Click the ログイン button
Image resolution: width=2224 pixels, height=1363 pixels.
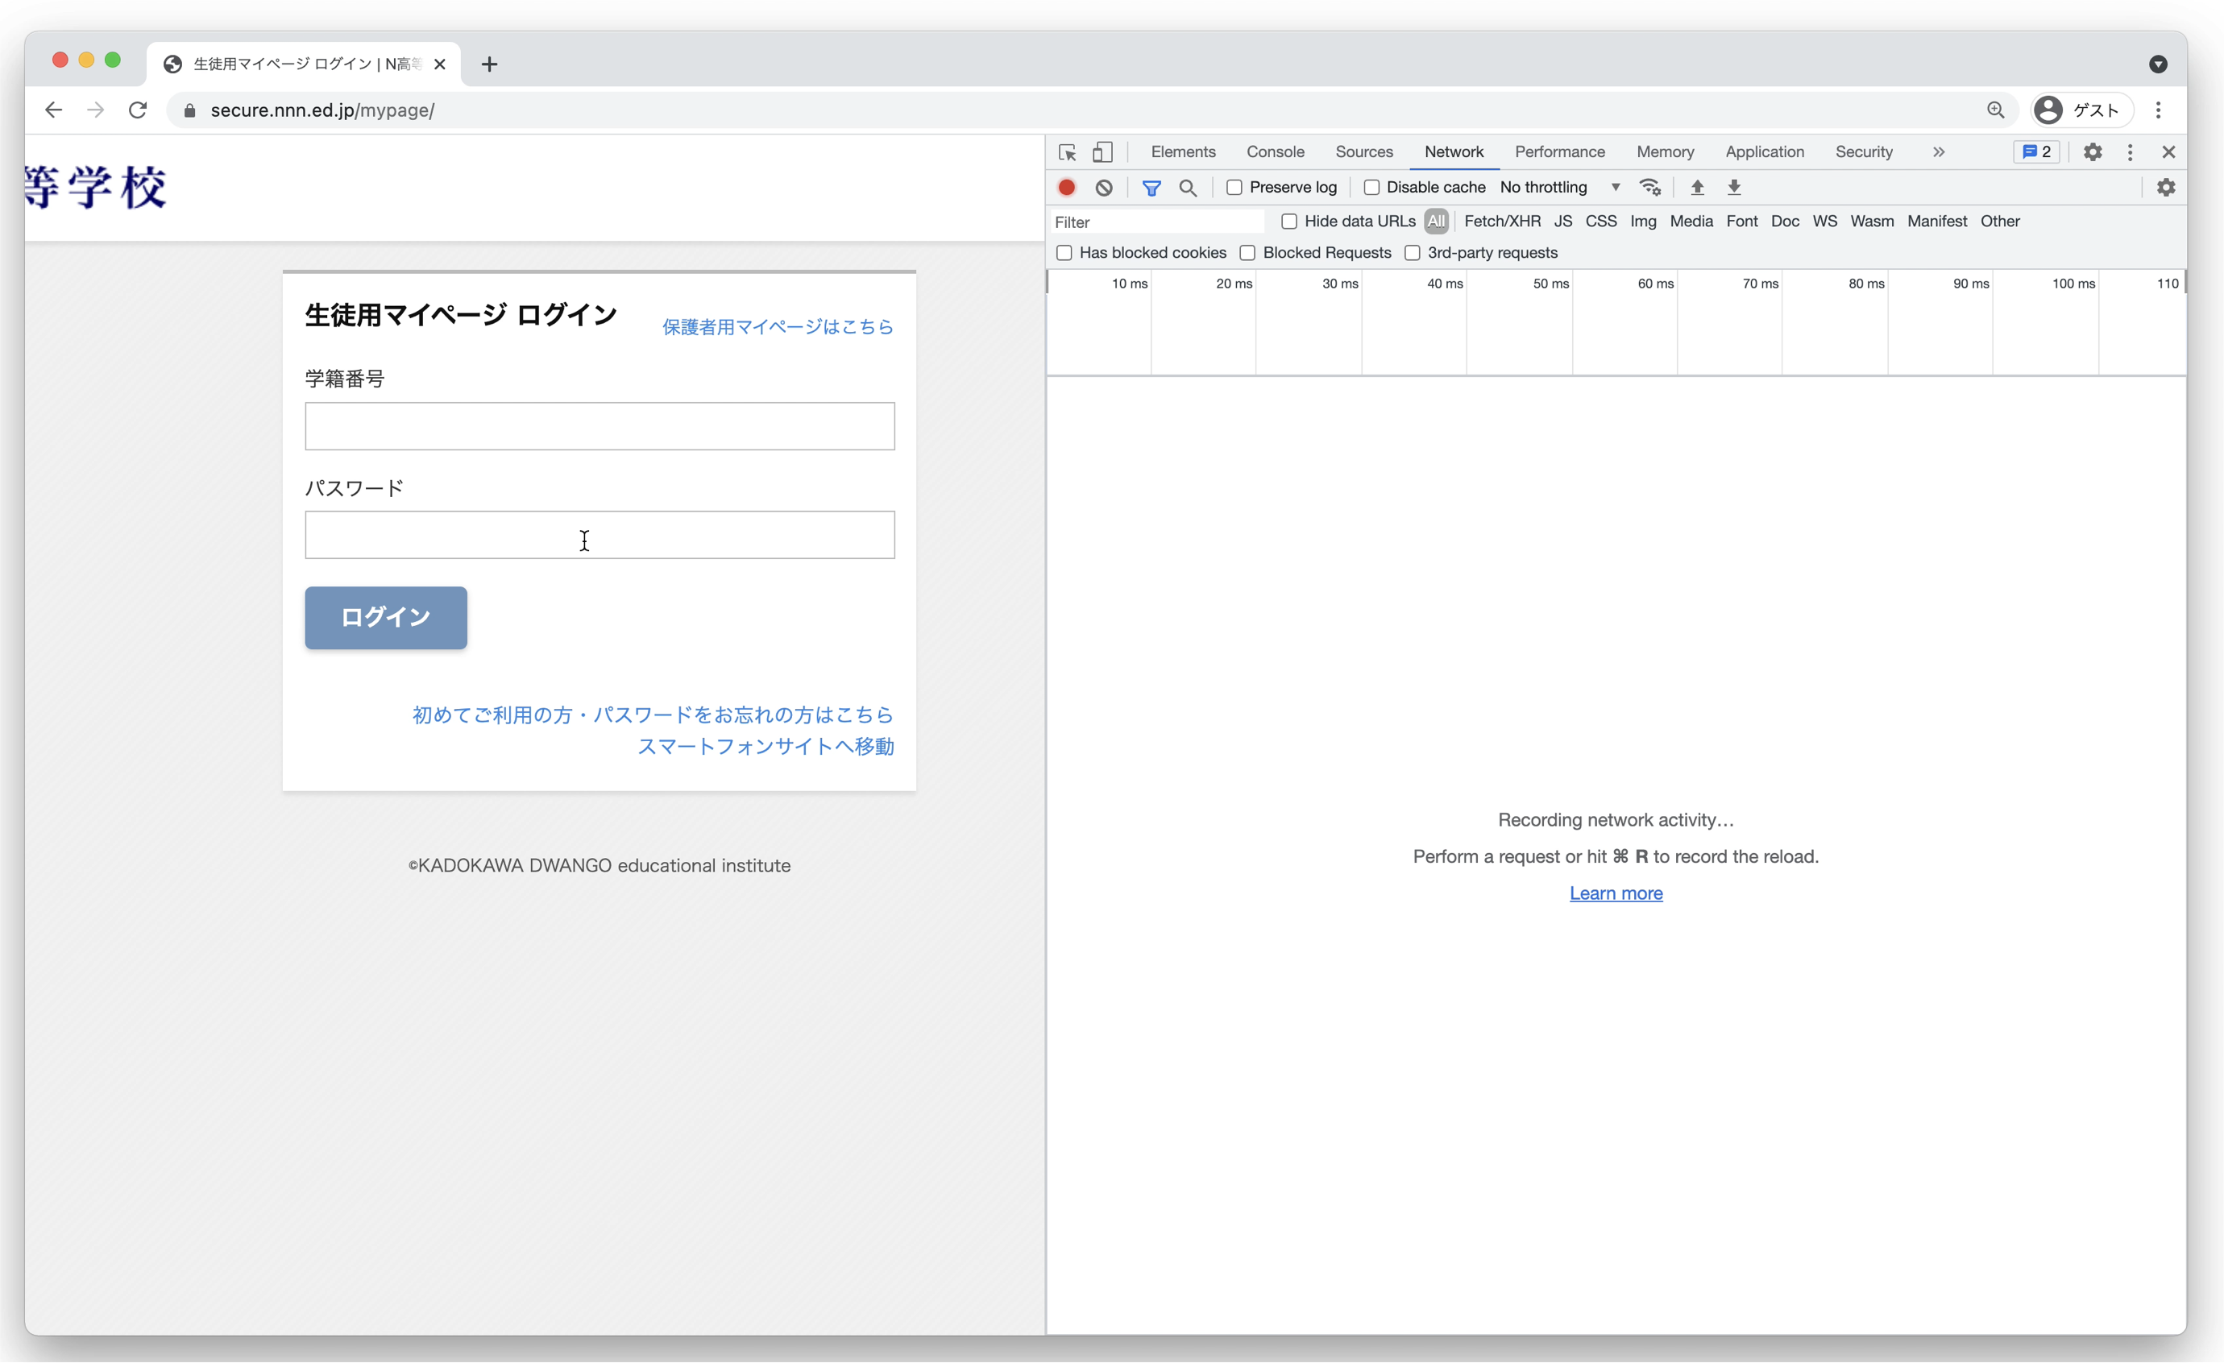click(x=385, y=618)
